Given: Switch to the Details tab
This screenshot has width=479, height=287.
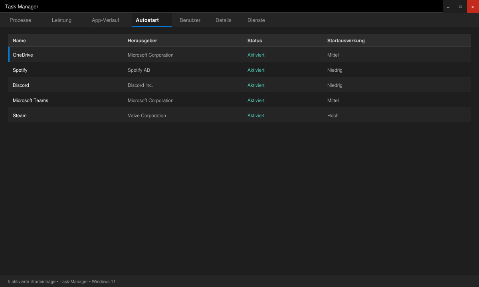Looking at the screenshot, I should 224,20.
